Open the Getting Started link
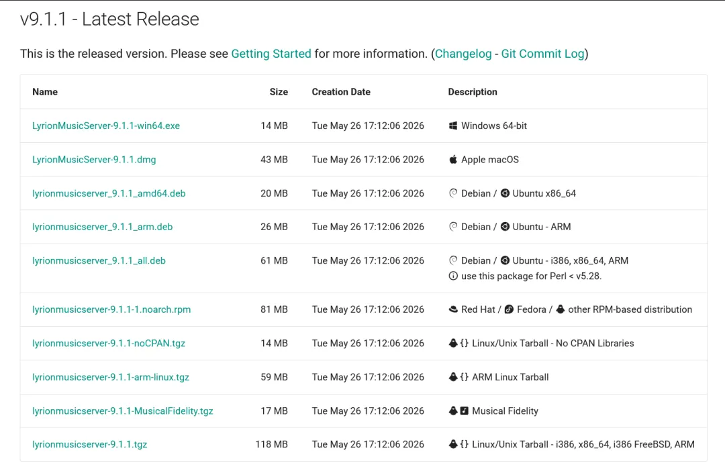The image size is (725, 469). pos(271,54)
